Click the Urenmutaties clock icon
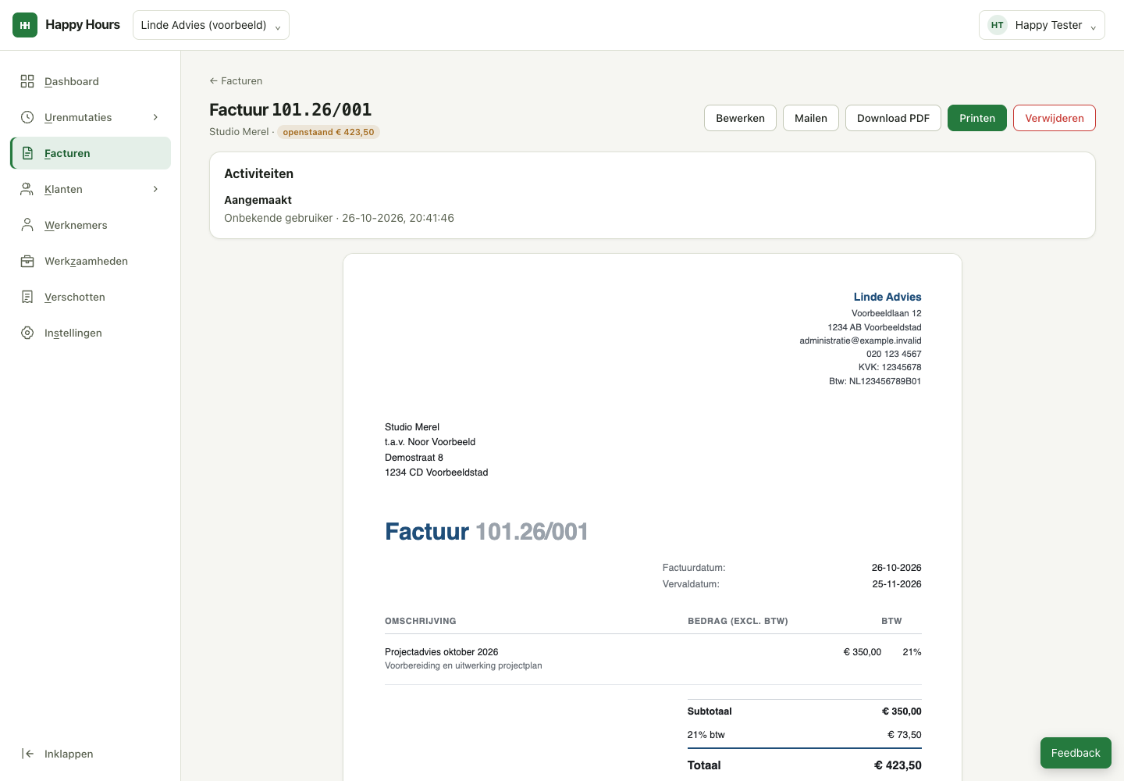The width and height of the screenshot is (1124, 781). click(27, 117)
